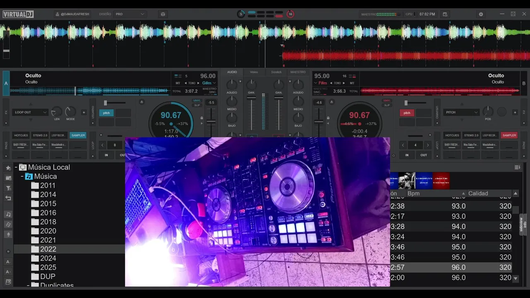Sort tracks by Bpm column
The width and height of the screenshot is (530, 298).
click(436, 193)
